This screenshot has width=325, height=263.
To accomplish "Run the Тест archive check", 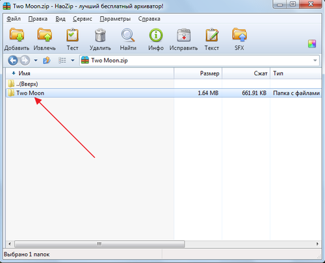I will pyautogui.click(x=72, y=39).
